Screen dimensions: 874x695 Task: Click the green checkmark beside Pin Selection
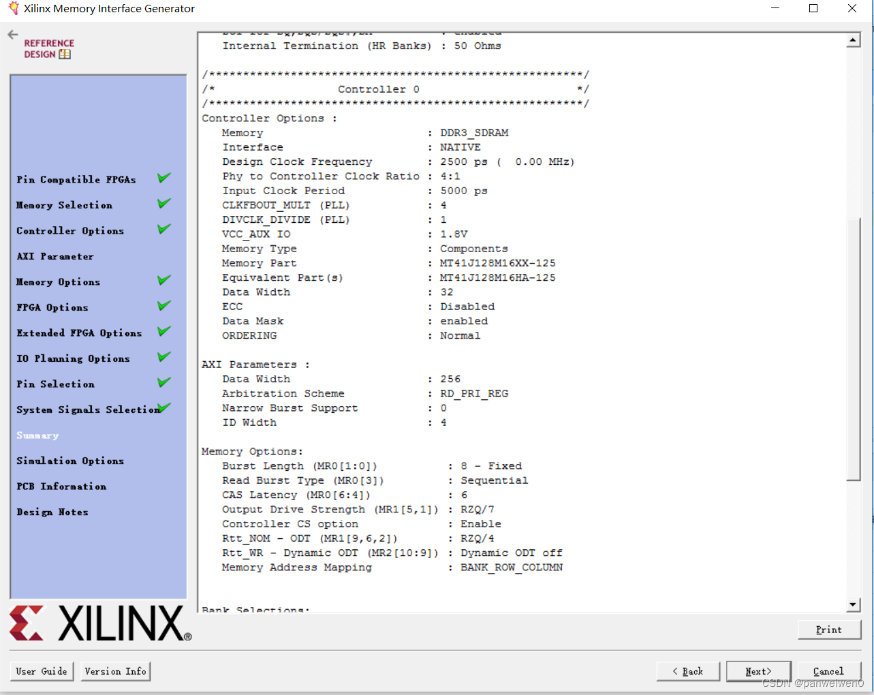tap(164, 382)
